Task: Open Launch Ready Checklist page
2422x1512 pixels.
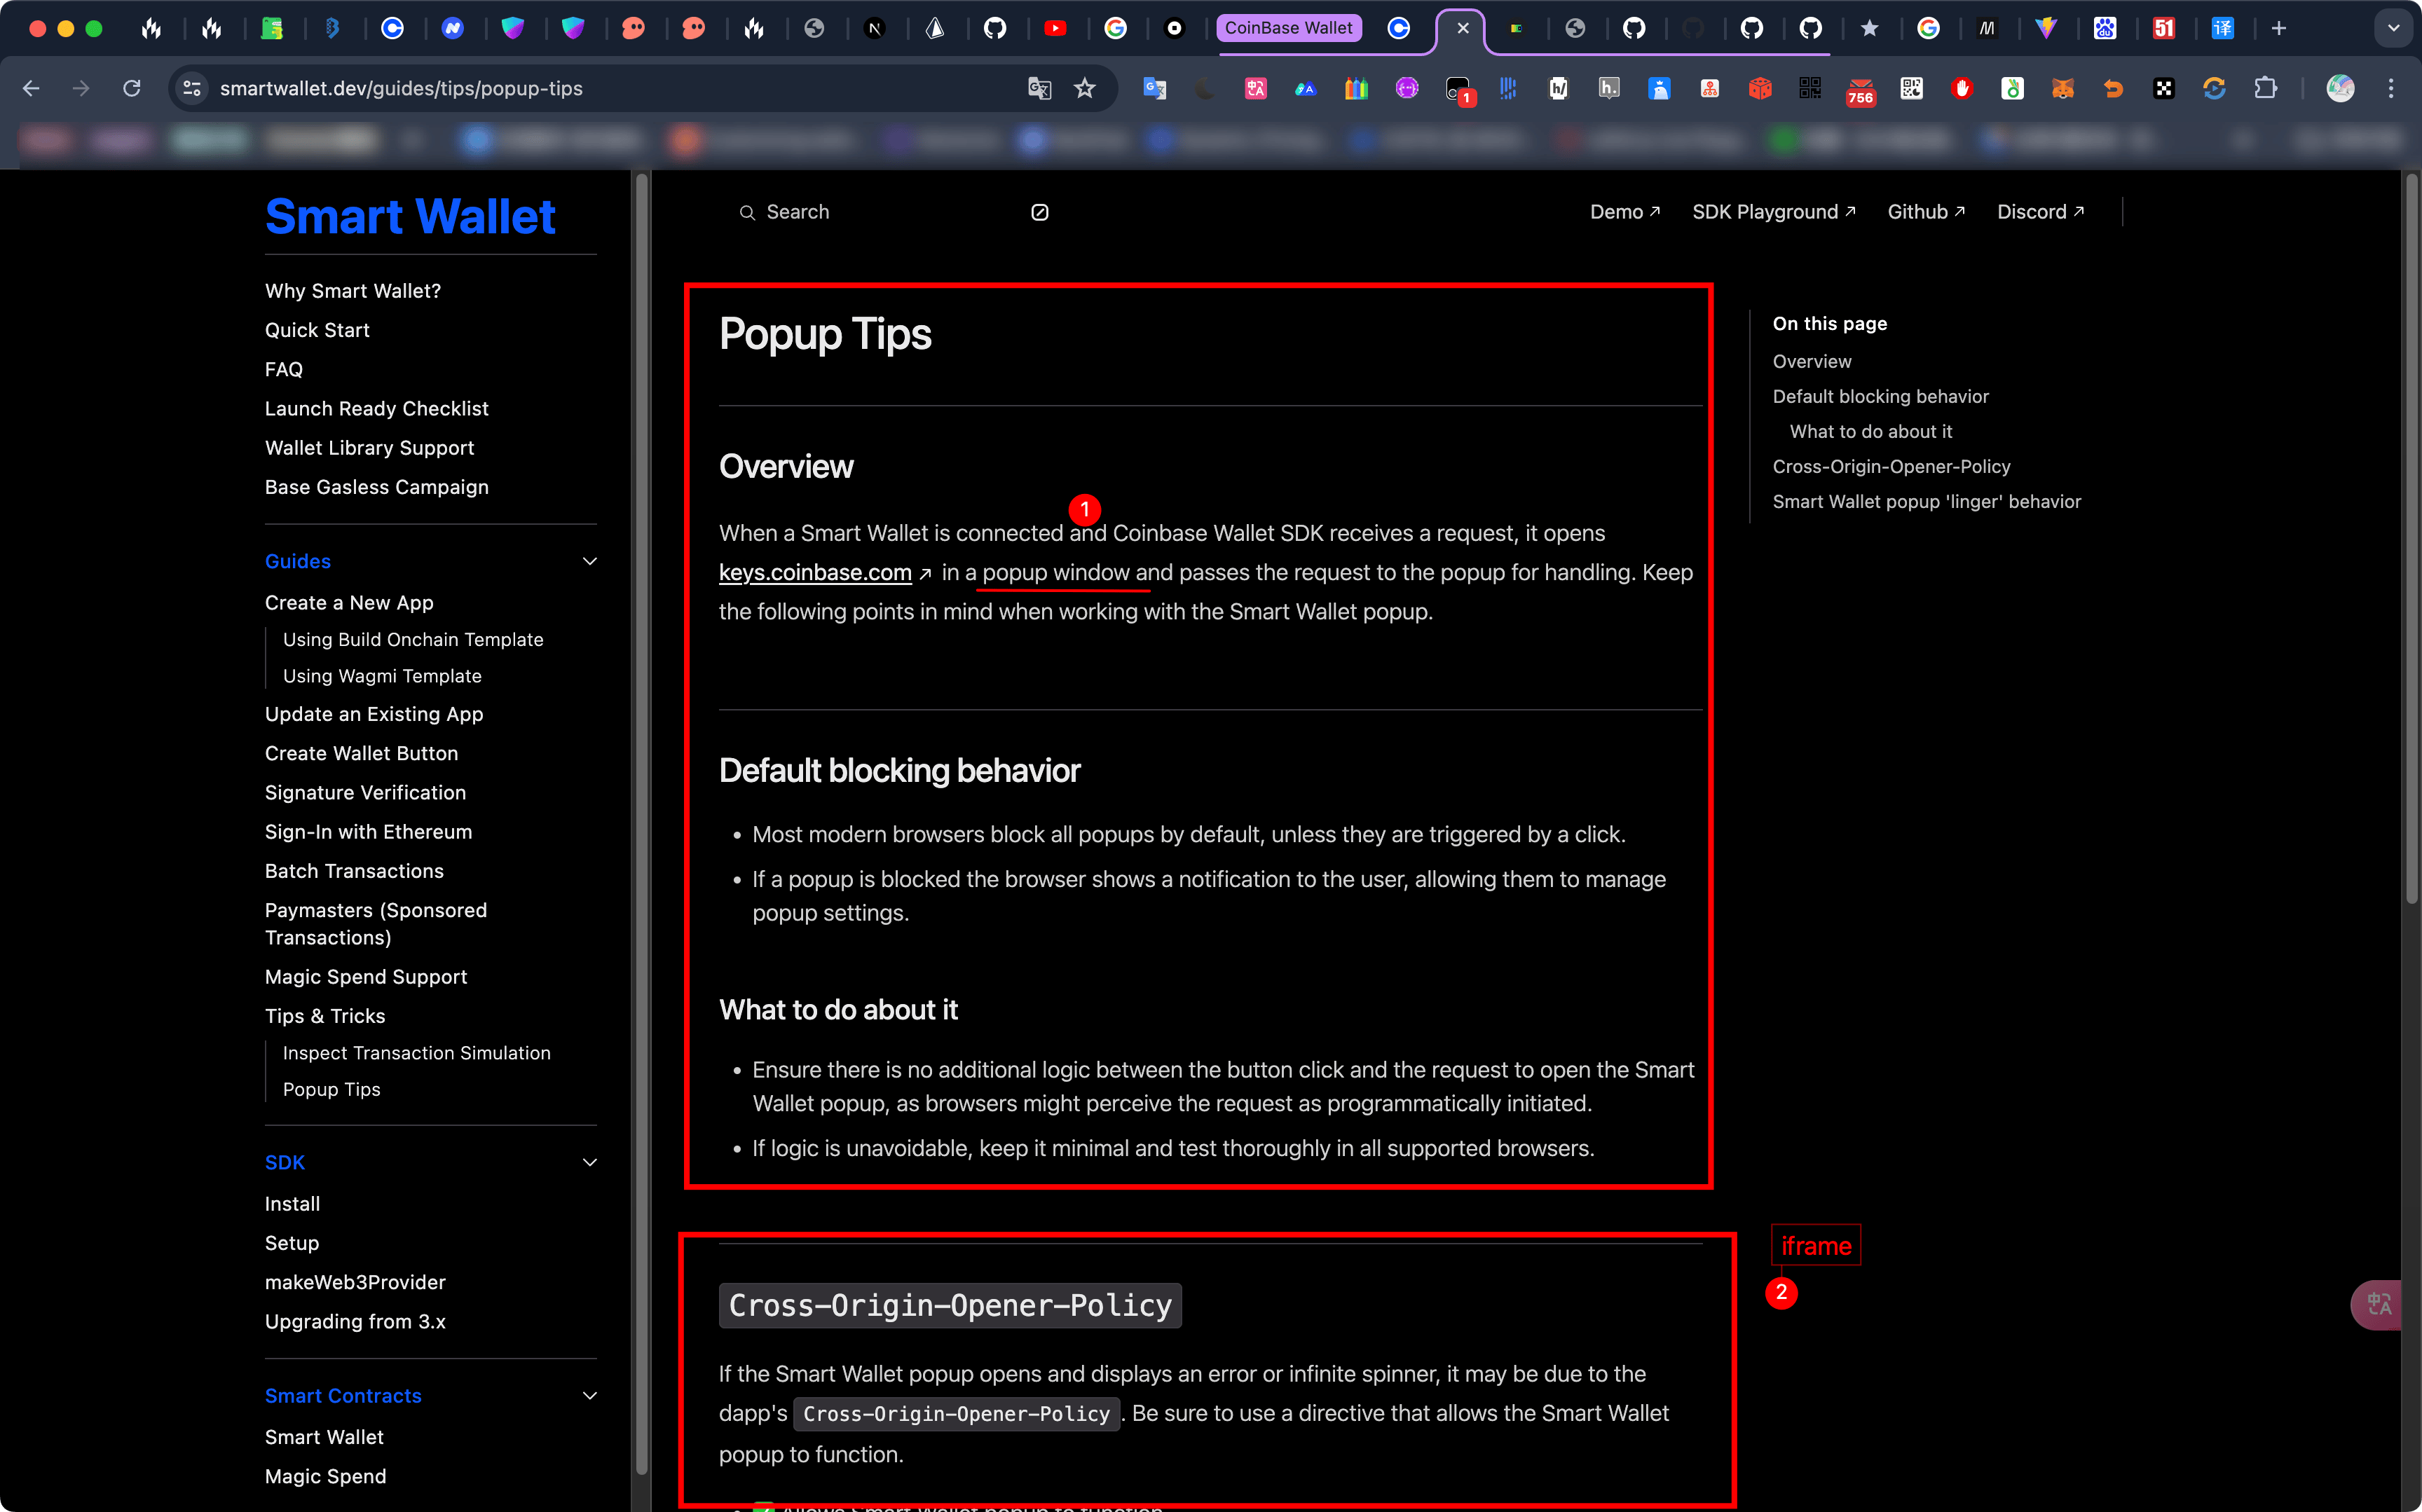Action: tap(376, 408)
